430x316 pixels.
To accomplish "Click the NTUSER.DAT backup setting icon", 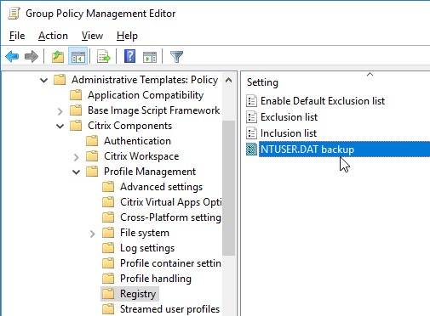I will point(251,150).
